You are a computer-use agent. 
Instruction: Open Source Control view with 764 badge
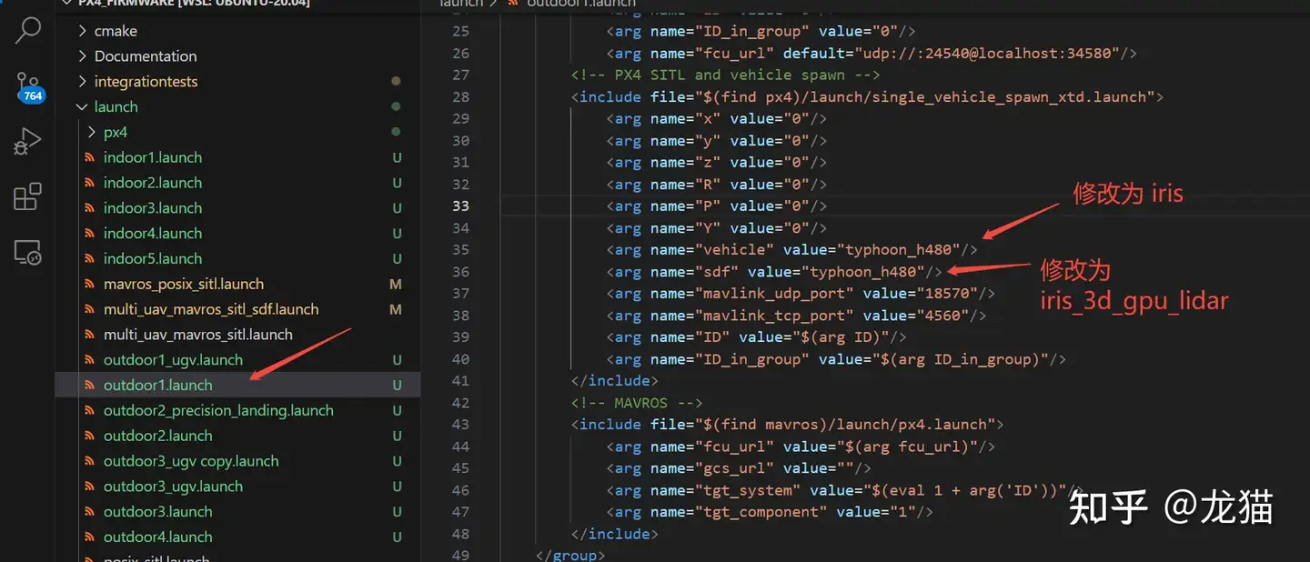pos(28,88)
